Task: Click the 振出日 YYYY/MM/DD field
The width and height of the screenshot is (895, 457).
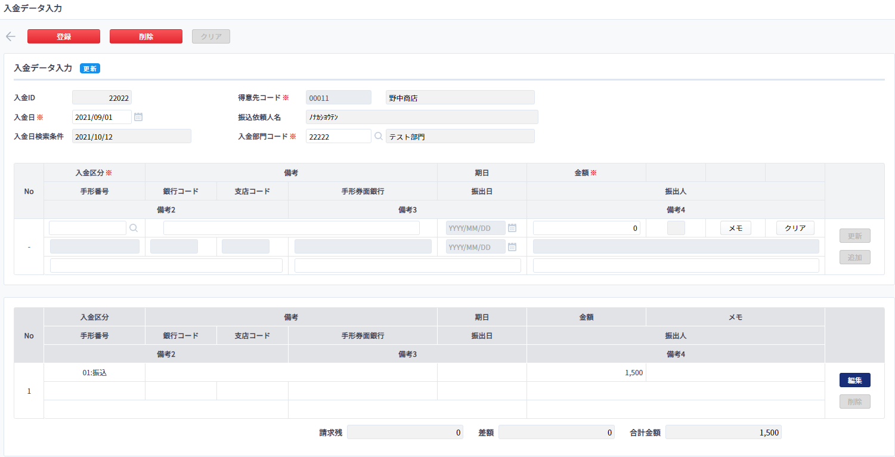Action: 476,247
